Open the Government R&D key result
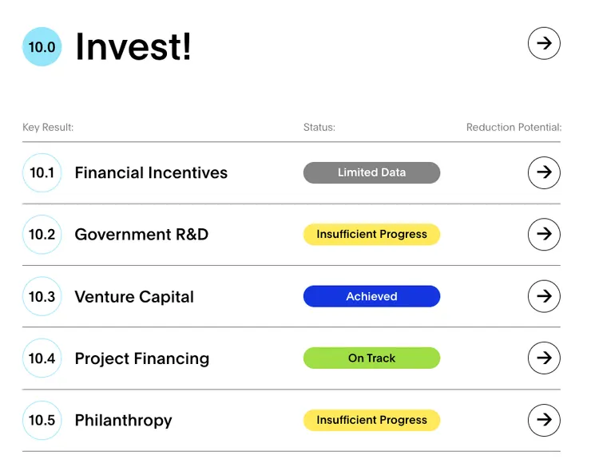The width and height of the screenshot is (591, 467). [141, 234]
